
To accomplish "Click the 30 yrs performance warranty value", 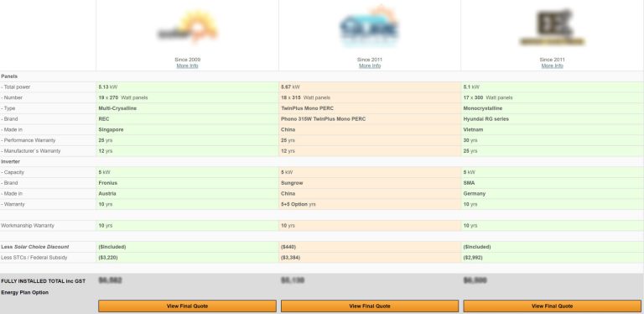I will coord(470,140).
